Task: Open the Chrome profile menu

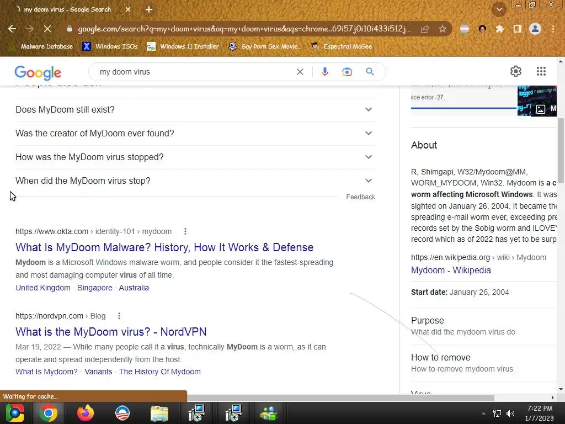Action: tap(535, 29)
